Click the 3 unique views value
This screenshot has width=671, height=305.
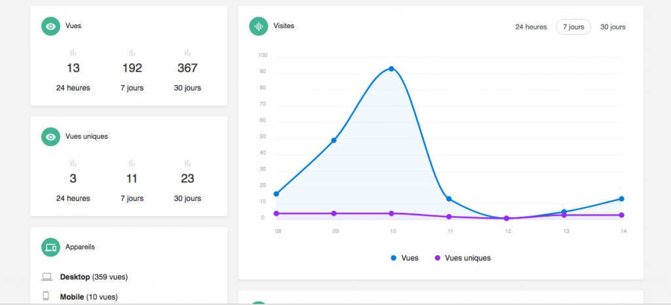tap(73, 178)
